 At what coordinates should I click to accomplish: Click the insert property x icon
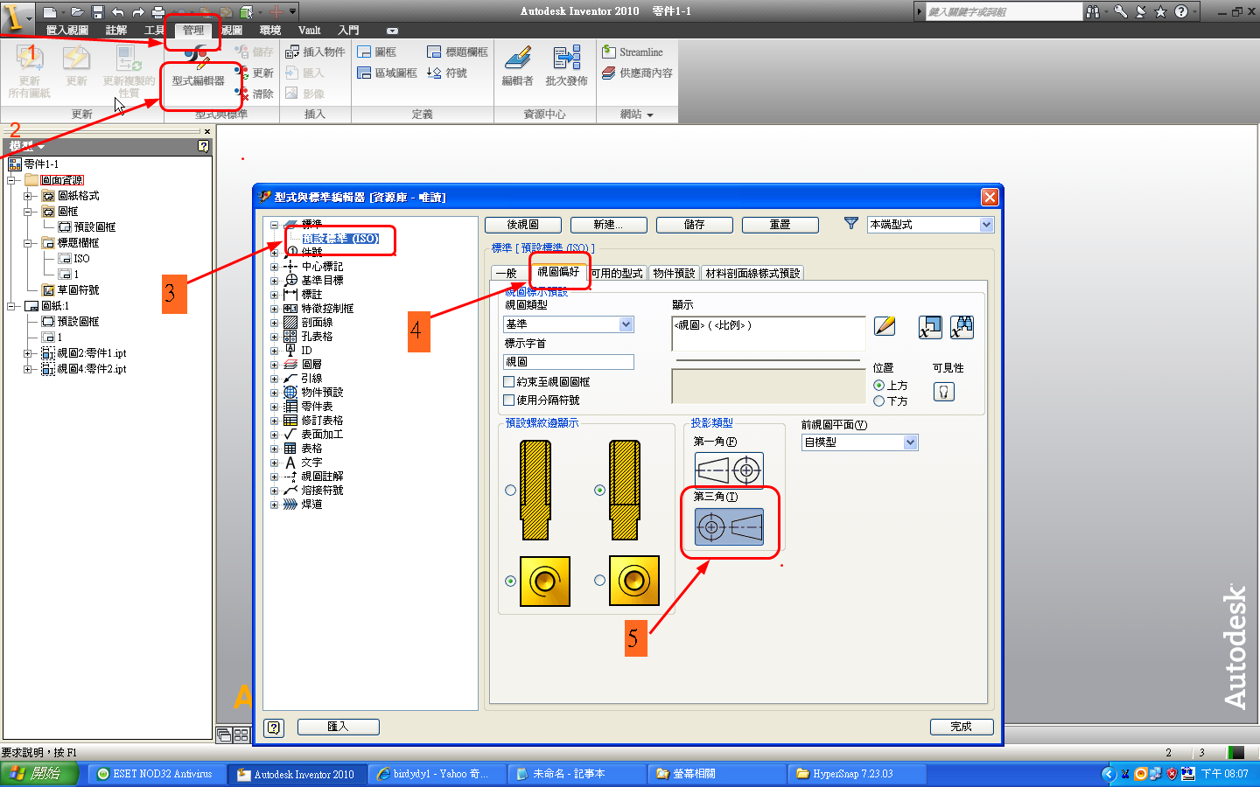(x=930, y=327)
